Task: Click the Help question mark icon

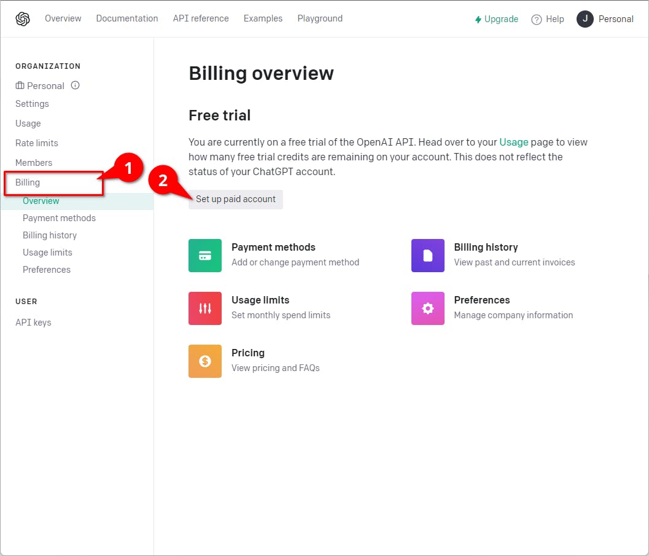Action: point(537,19)
